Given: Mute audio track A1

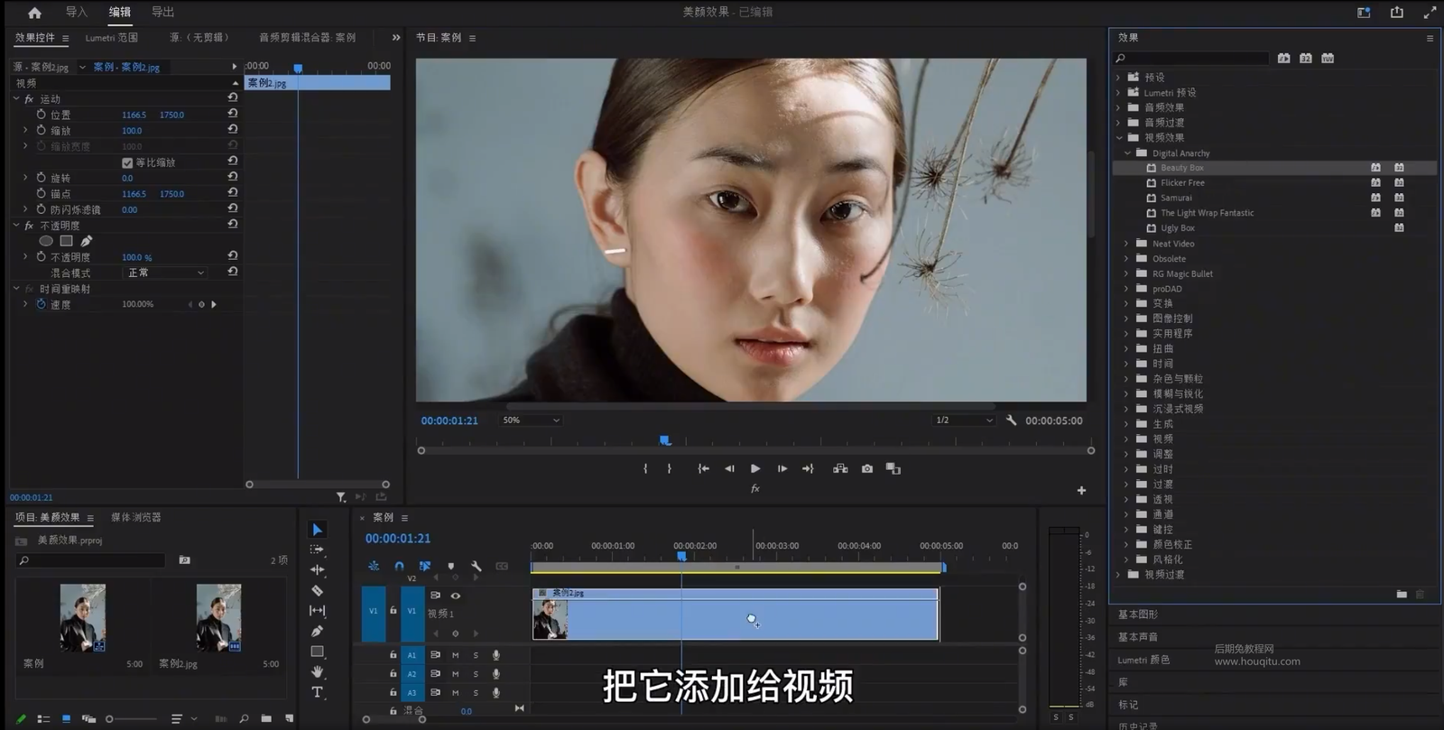Looking at the screenshot, I should click(456, 655).
